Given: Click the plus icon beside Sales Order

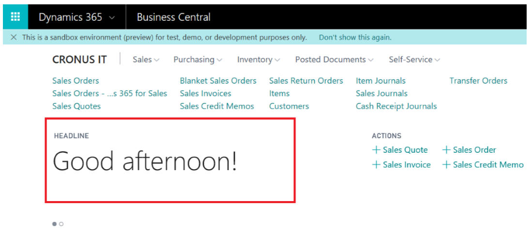Looking at the screenshot, I should click(x=447, y=149).
